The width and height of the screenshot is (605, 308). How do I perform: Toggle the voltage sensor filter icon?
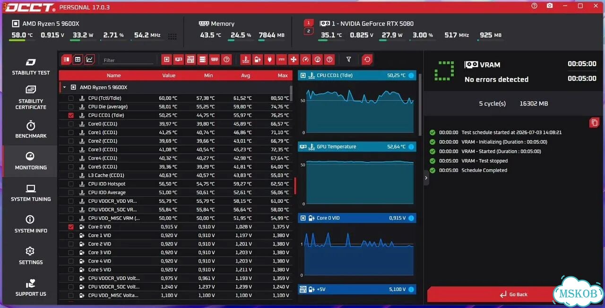tap(257, 60)
